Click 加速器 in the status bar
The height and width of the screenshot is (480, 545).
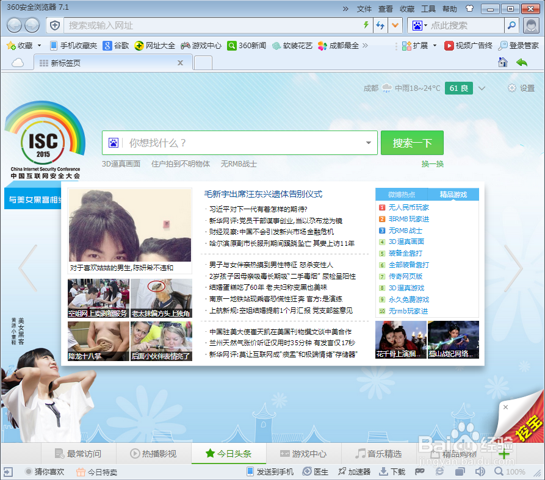click(354, 471)
